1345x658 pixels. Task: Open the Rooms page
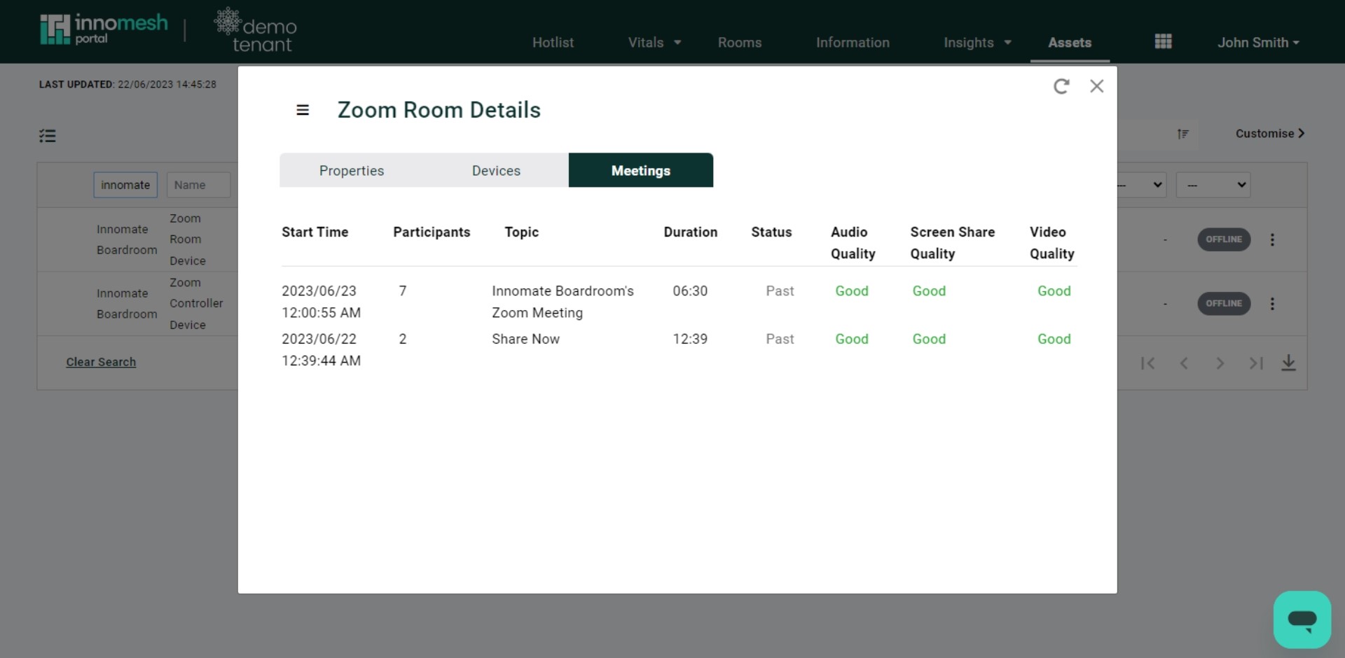[x=739, y=43]
